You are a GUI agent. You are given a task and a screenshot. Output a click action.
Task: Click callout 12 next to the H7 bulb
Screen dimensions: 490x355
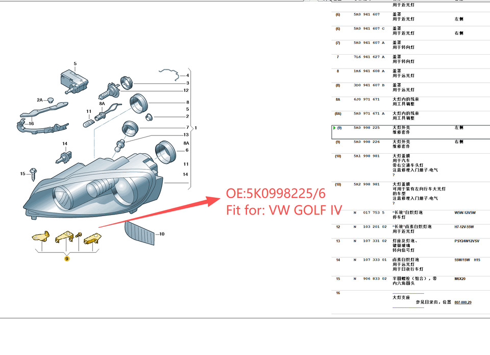pyautogui.click(x=186, y=90)
